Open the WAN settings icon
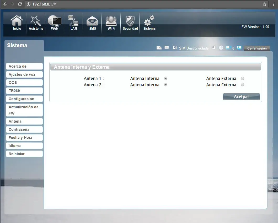278x223 pixels. pos(55,23)
